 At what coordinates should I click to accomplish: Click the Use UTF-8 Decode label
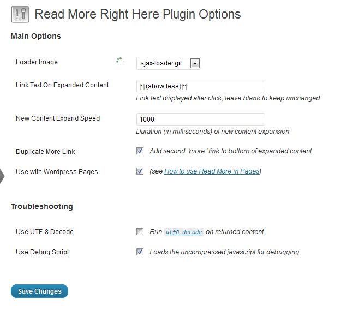point(45,232)
